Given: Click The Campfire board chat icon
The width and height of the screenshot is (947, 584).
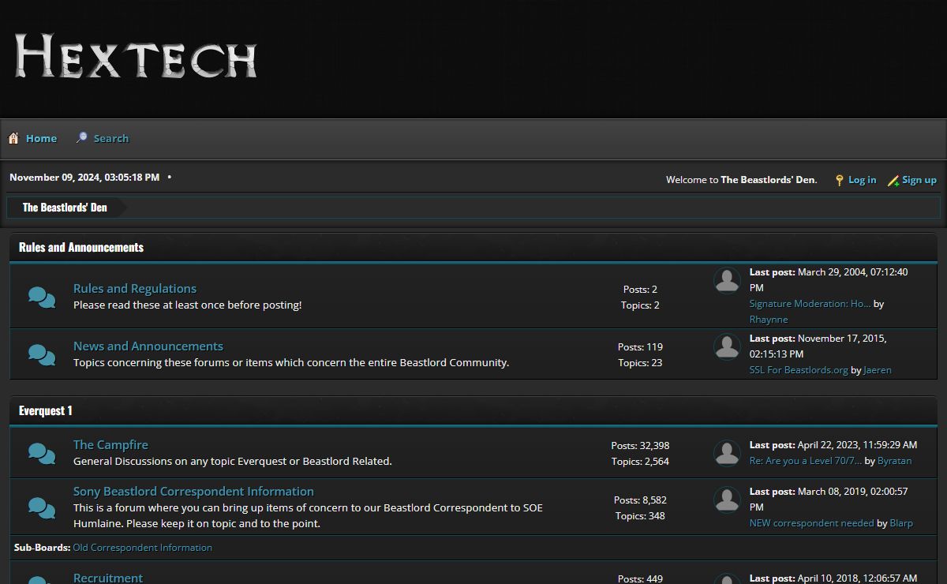Looking at the screenshot, I should pyautogui.click(x=42, y=453).
